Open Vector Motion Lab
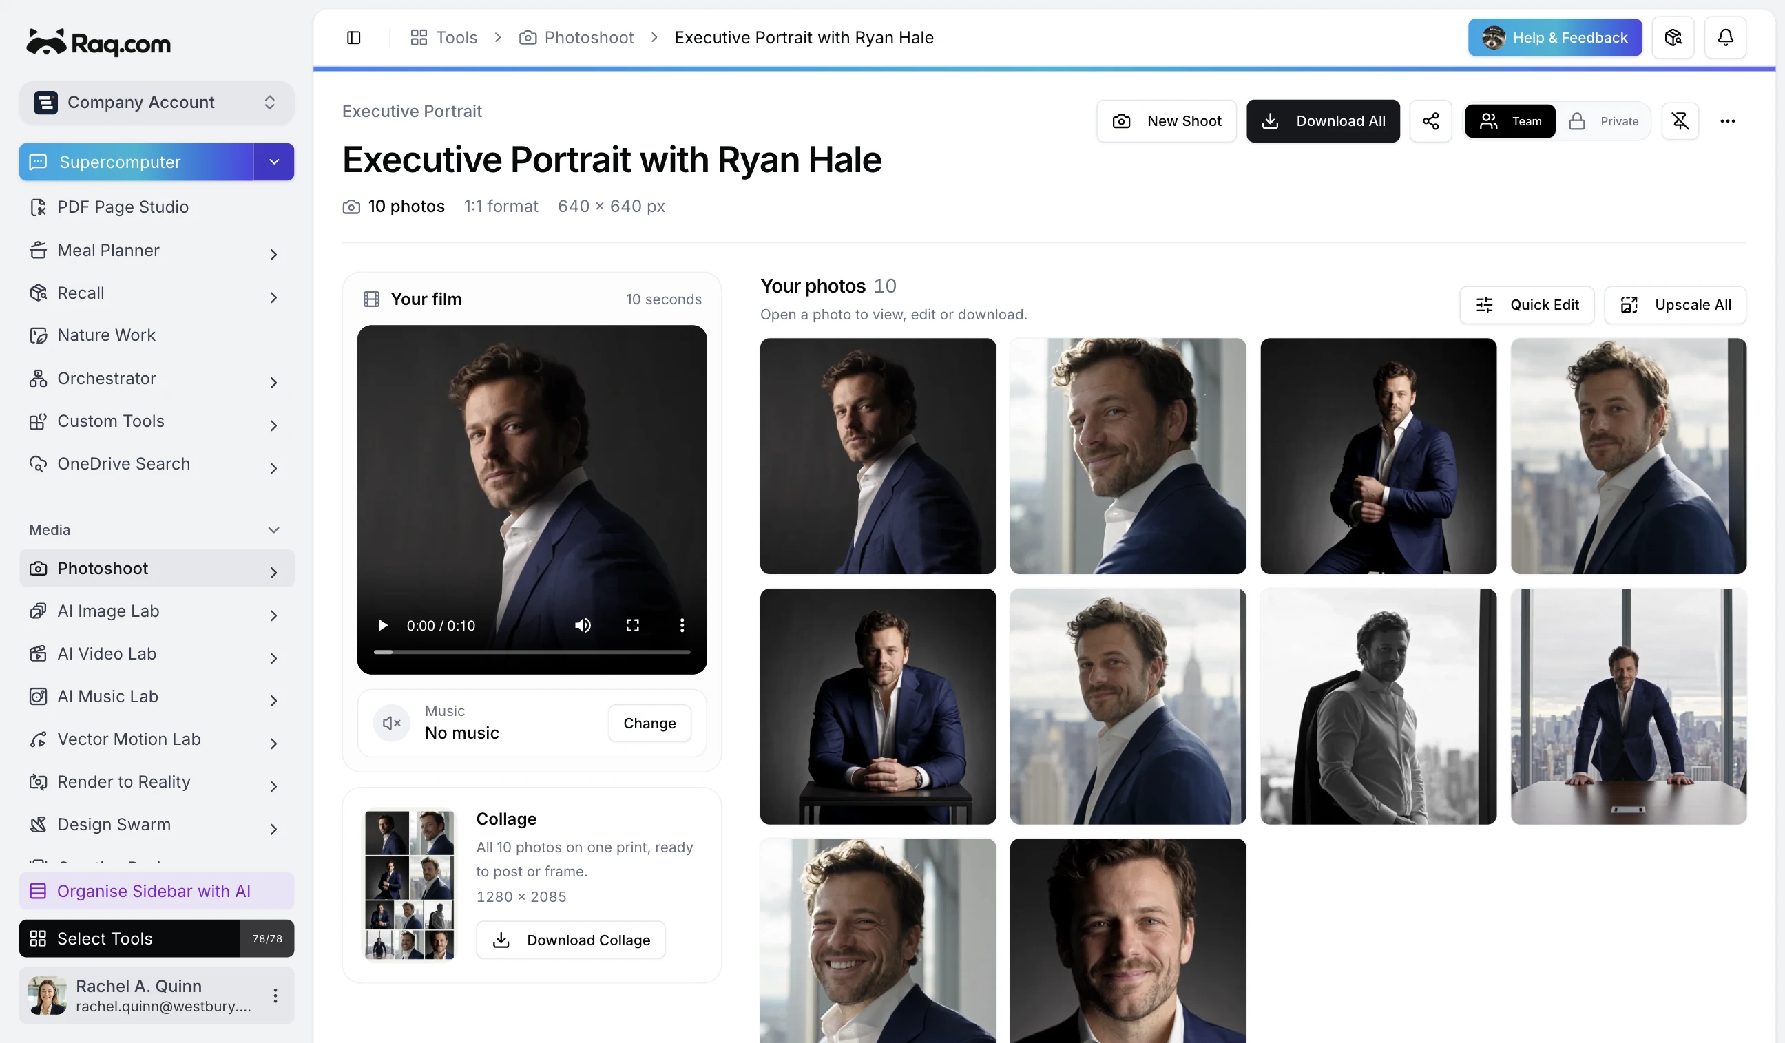This screenshot has height=1043, width=1785. [x=156, y=739]
